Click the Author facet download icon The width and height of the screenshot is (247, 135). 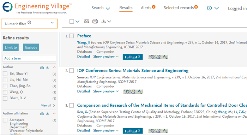pyautogui.click(x=48, y=67)
